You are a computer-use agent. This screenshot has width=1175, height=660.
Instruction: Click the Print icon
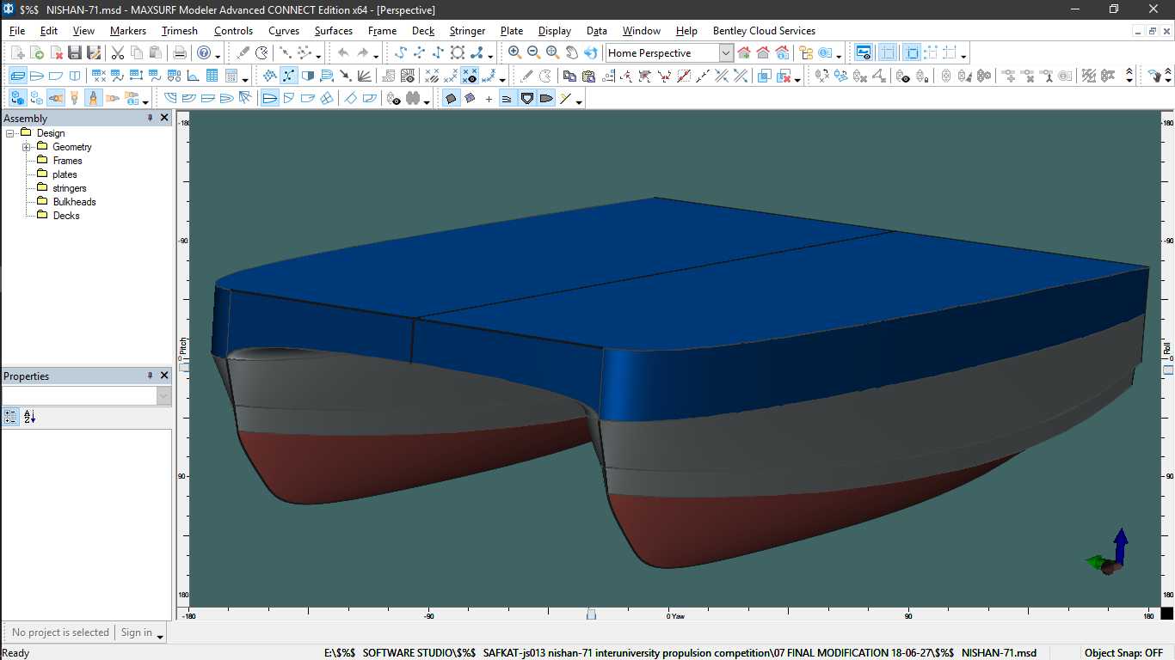180,53
